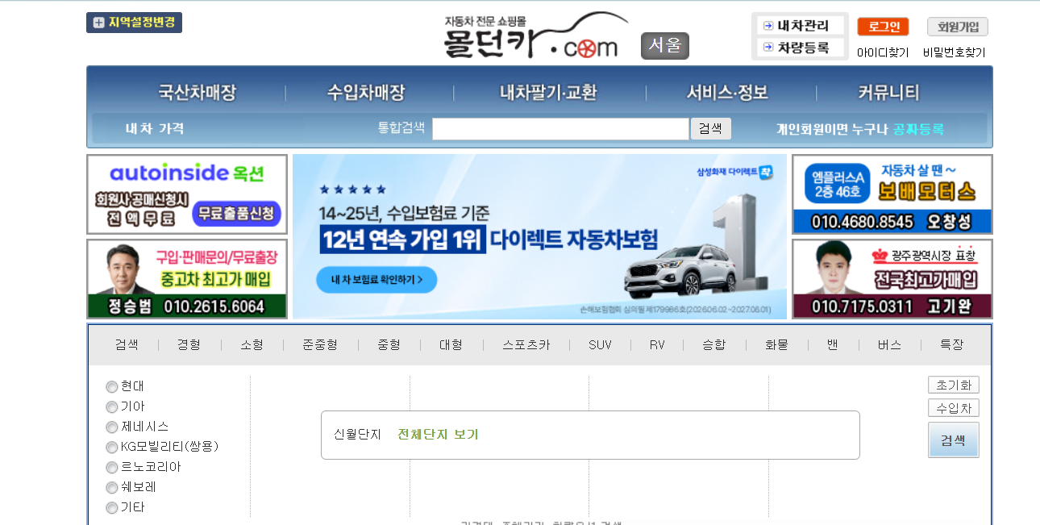
Task: Click 공짜등록 free registration link
Action: (x=918, y=129)
